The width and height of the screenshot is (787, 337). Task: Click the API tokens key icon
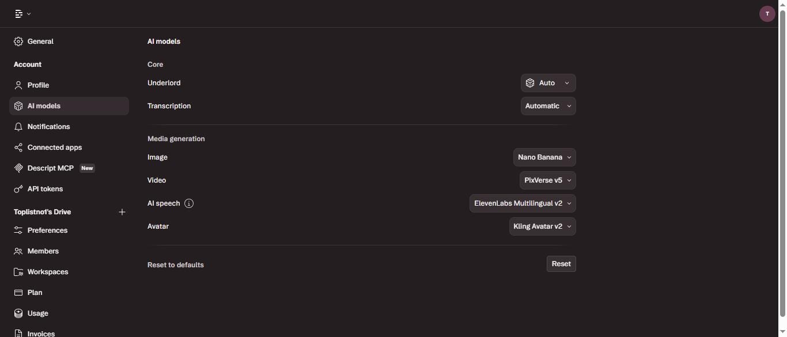click(x=18, y=189)
